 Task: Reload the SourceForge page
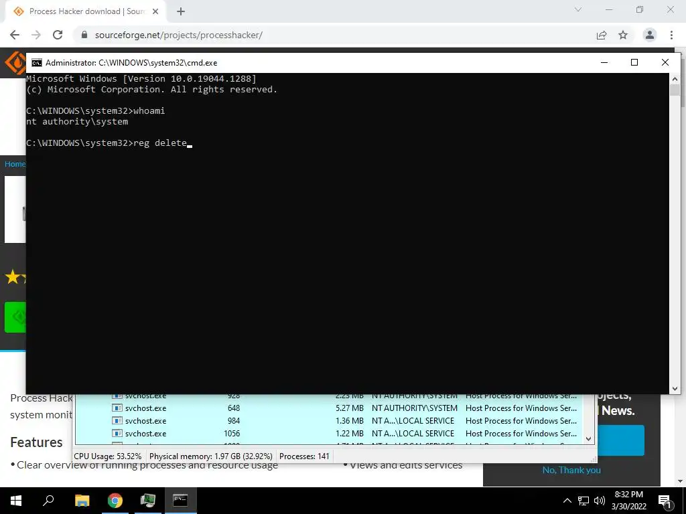[x=58, y=35]
